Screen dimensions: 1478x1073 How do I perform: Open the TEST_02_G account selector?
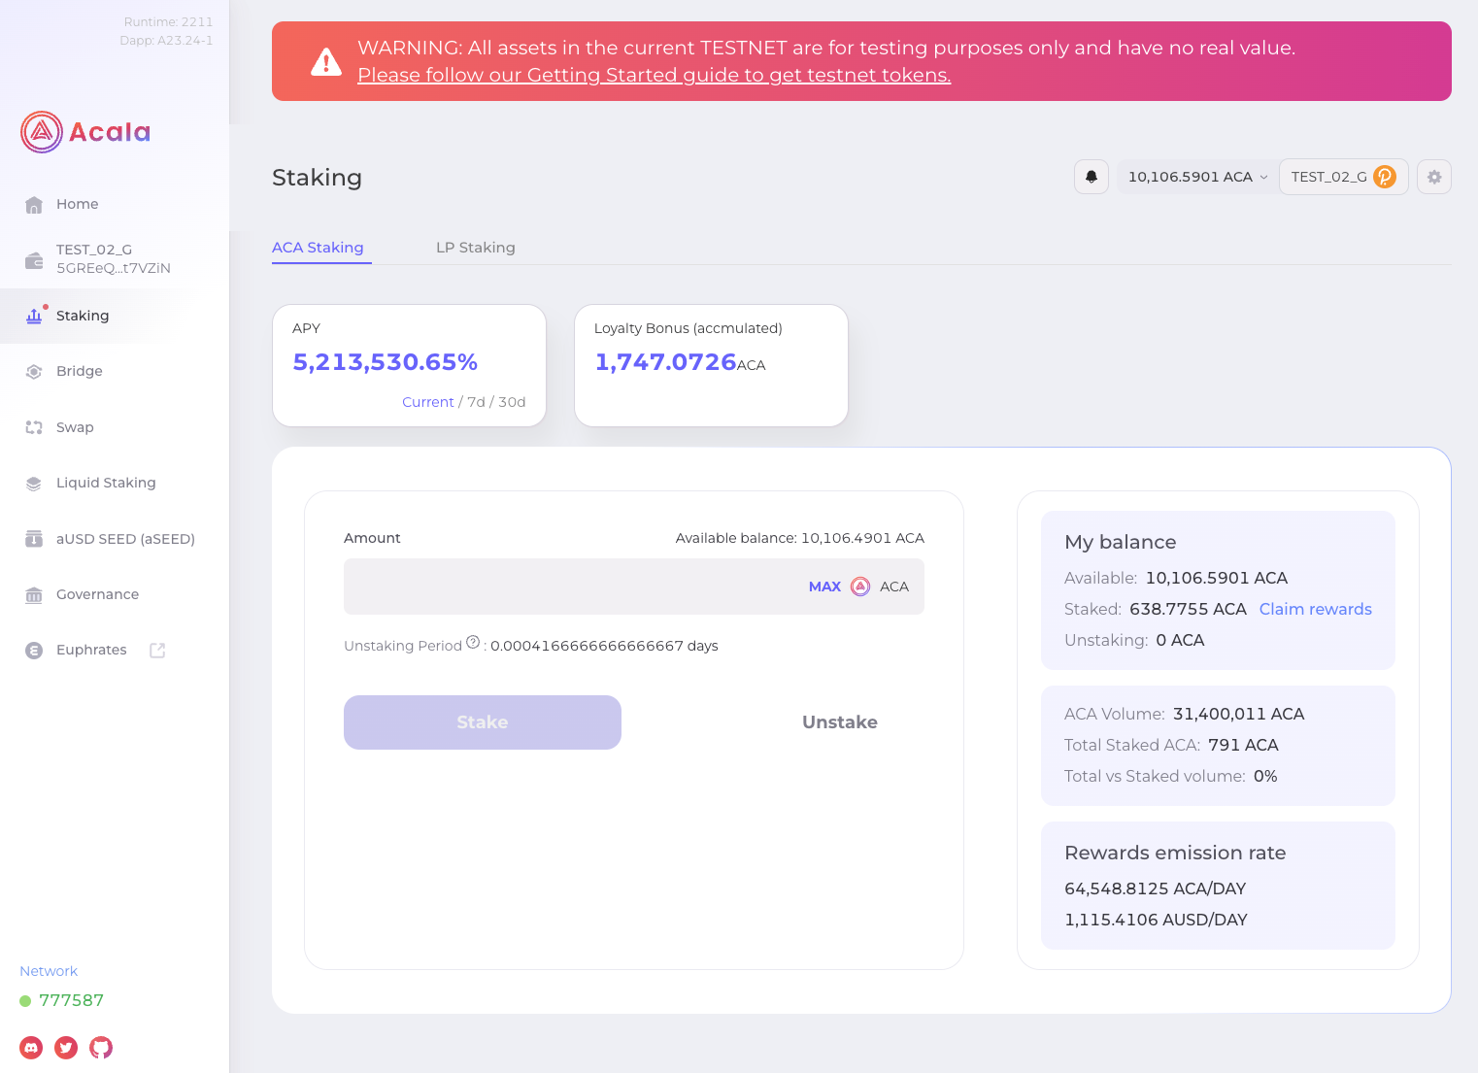1343,177
